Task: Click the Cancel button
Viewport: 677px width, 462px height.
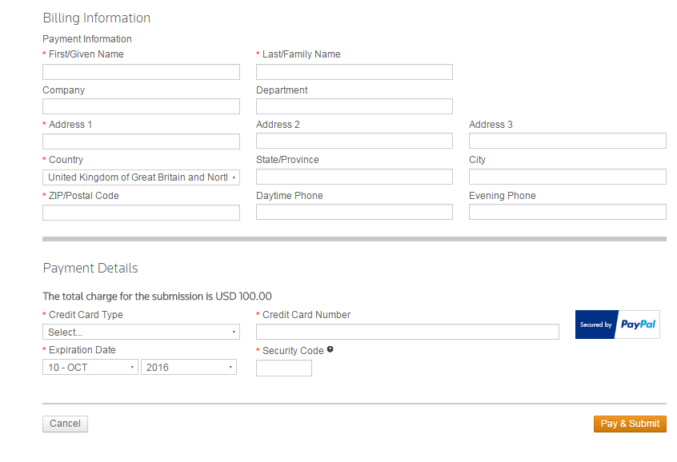Action: pos(65,424)
